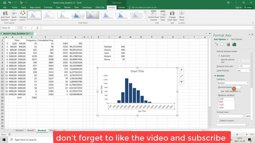Select Specify interval unit radio button
The height and width of the screenshot is (143, 255).
[219, 61]
